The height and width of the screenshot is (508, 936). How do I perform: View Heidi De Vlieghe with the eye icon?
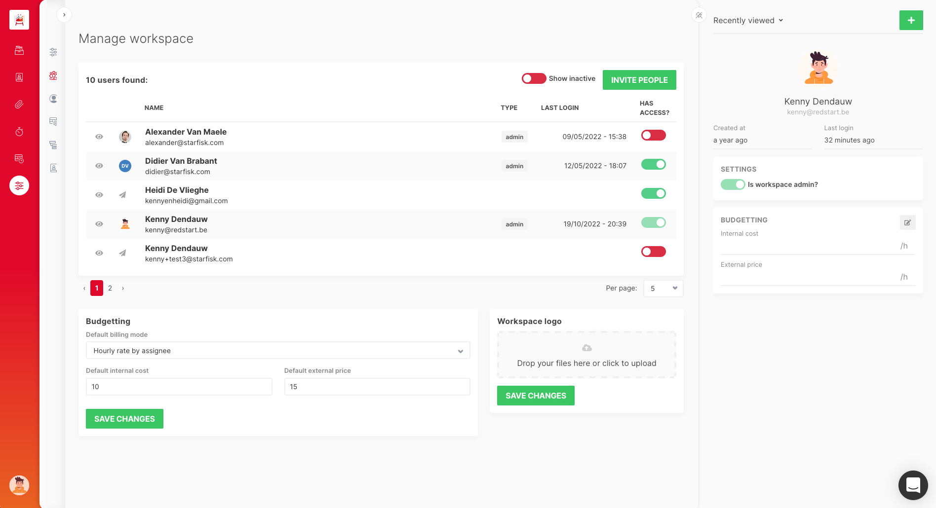coord(99,195)
